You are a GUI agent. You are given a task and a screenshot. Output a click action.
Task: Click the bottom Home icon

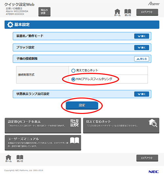click(x=9, y=158)
